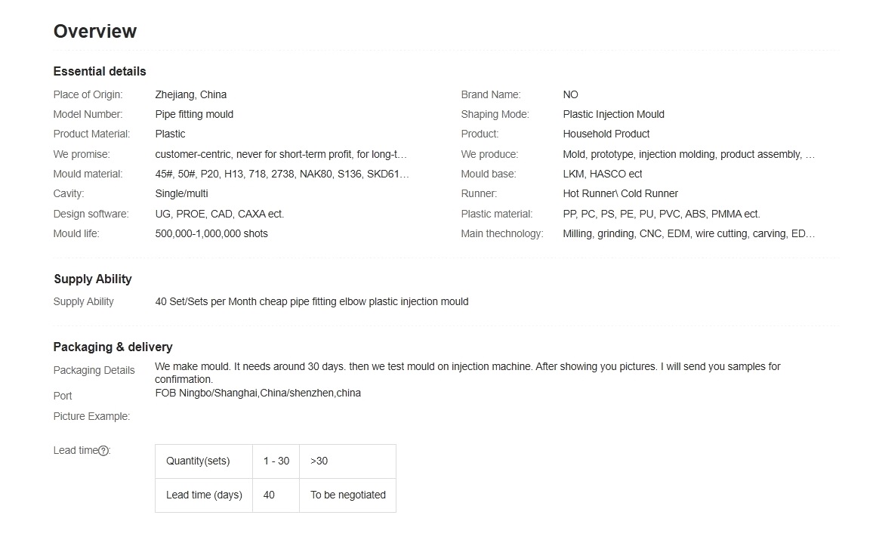This screenshot has width=876, height=543.
Task: Click the Supply Ability section heading
Action: 93,279
